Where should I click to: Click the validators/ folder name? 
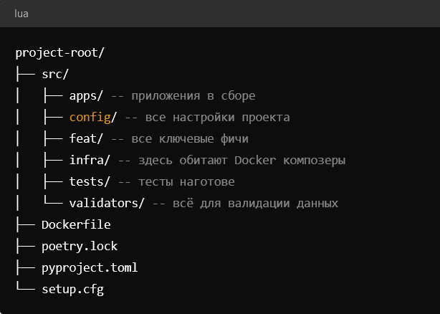(107, 203)
